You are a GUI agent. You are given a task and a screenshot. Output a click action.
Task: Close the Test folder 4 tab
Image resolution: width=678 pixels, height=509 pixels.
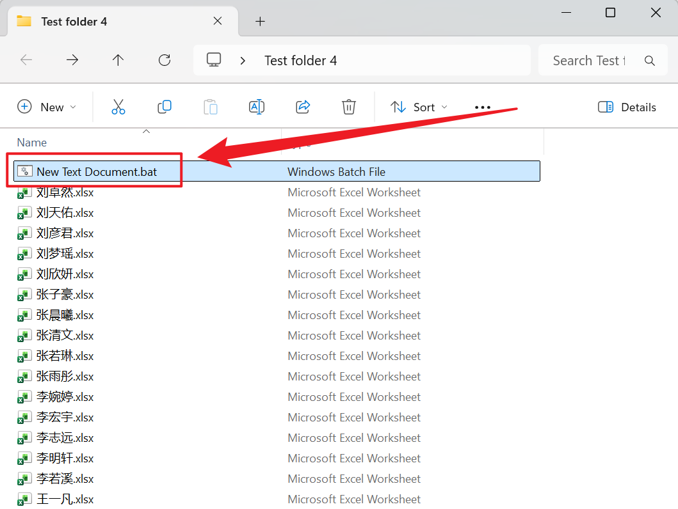coord(218,21)
